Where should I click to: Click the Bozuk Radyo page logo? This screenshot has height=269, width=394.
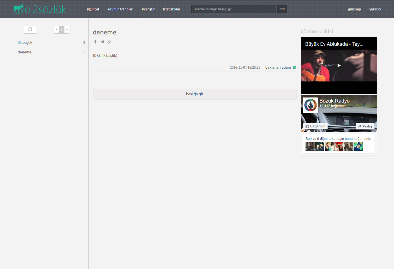coord(310,105)
